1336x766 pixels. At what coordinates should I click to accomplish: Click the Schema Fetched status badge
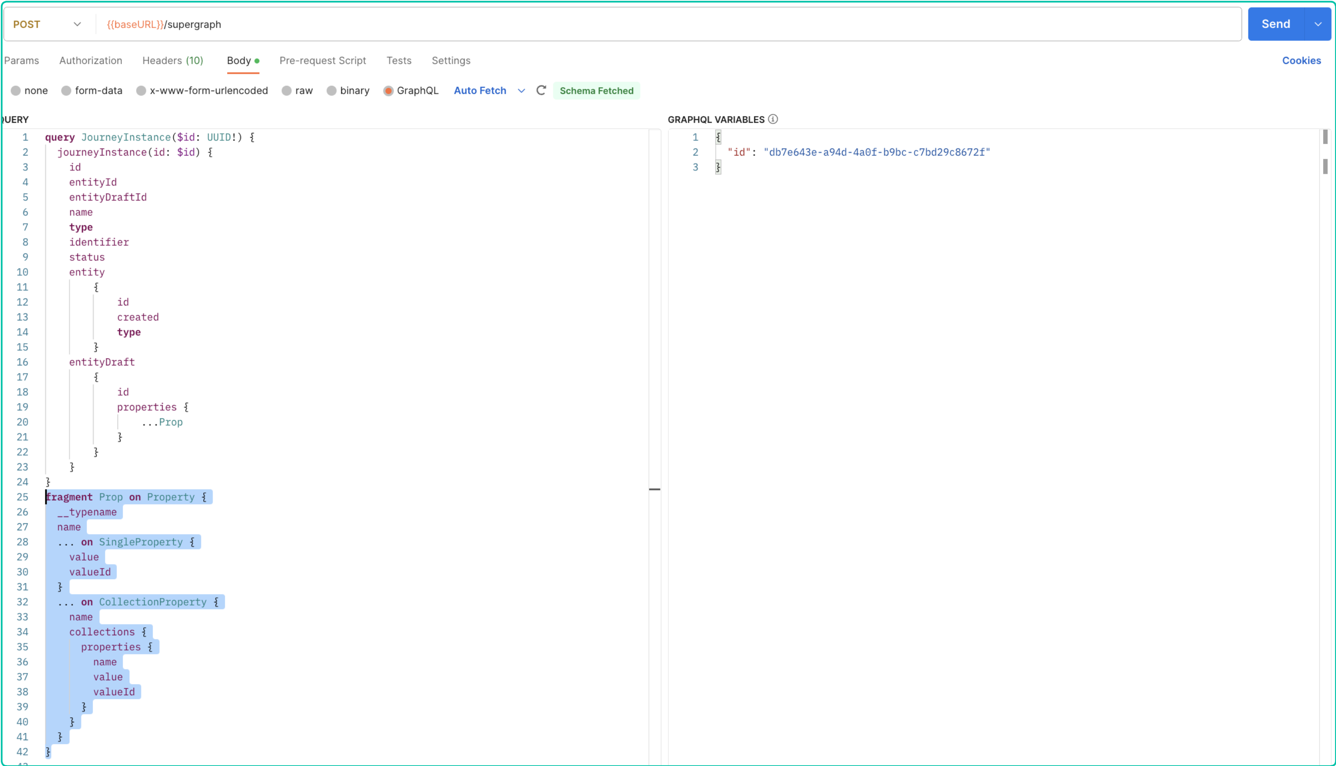[596, 91]
